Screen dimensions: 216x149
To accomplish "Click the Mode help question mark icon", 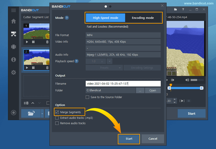I will 67,18.
